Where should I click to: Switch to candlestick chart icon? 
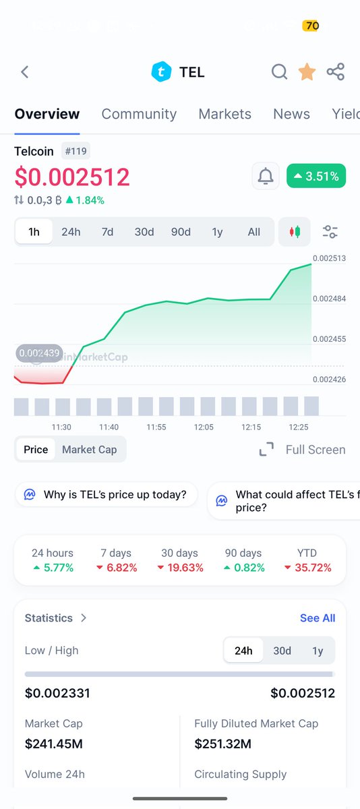tap(295, 232)
